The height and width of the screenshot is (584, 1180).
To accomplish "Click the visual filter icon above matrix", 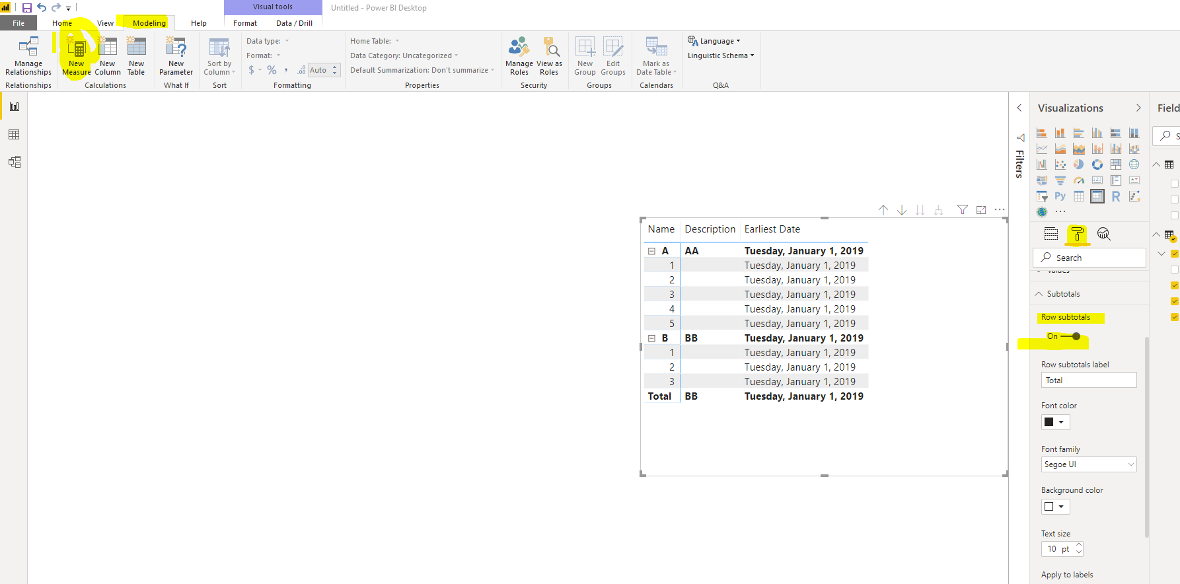I will pos(963,210).
